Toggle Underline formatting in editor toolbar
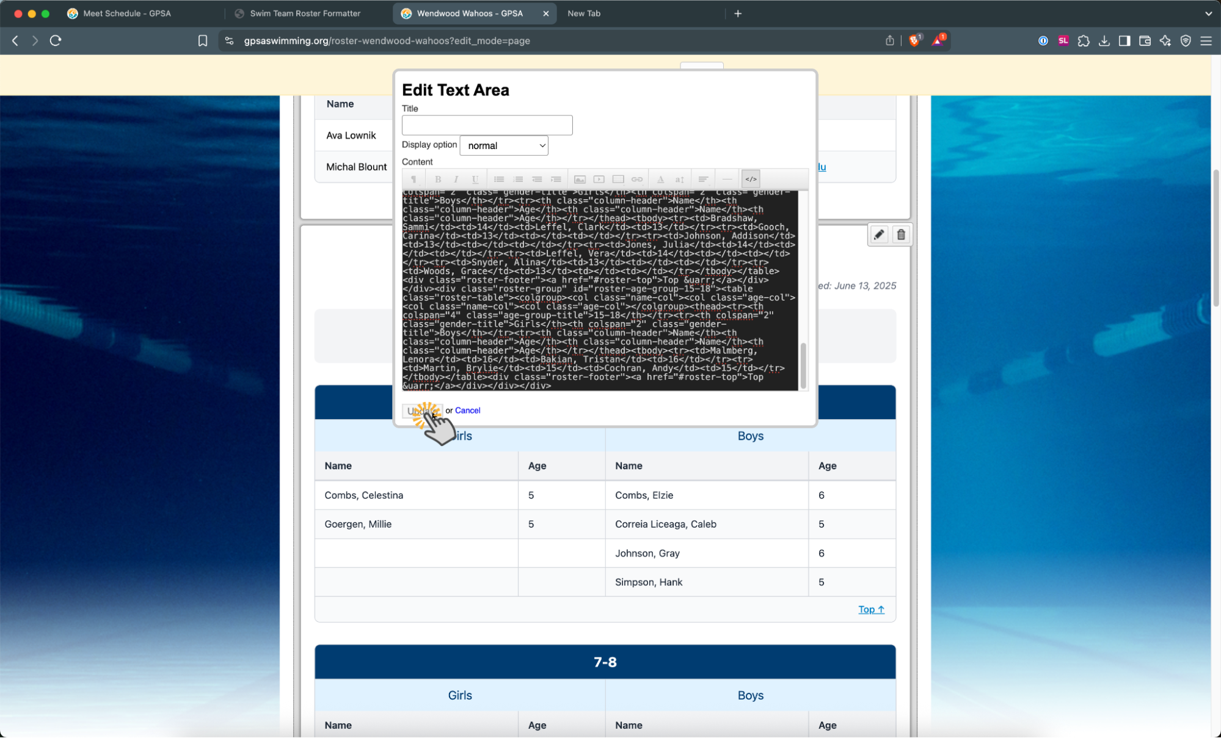1221x738 pixels. pos(475,179)
